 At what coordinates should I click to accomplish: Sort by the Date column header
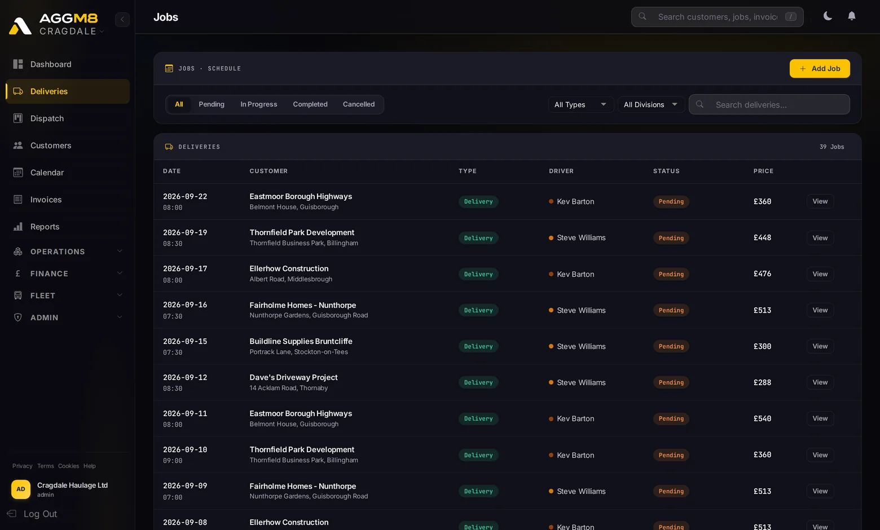click(x=172, y=171)
